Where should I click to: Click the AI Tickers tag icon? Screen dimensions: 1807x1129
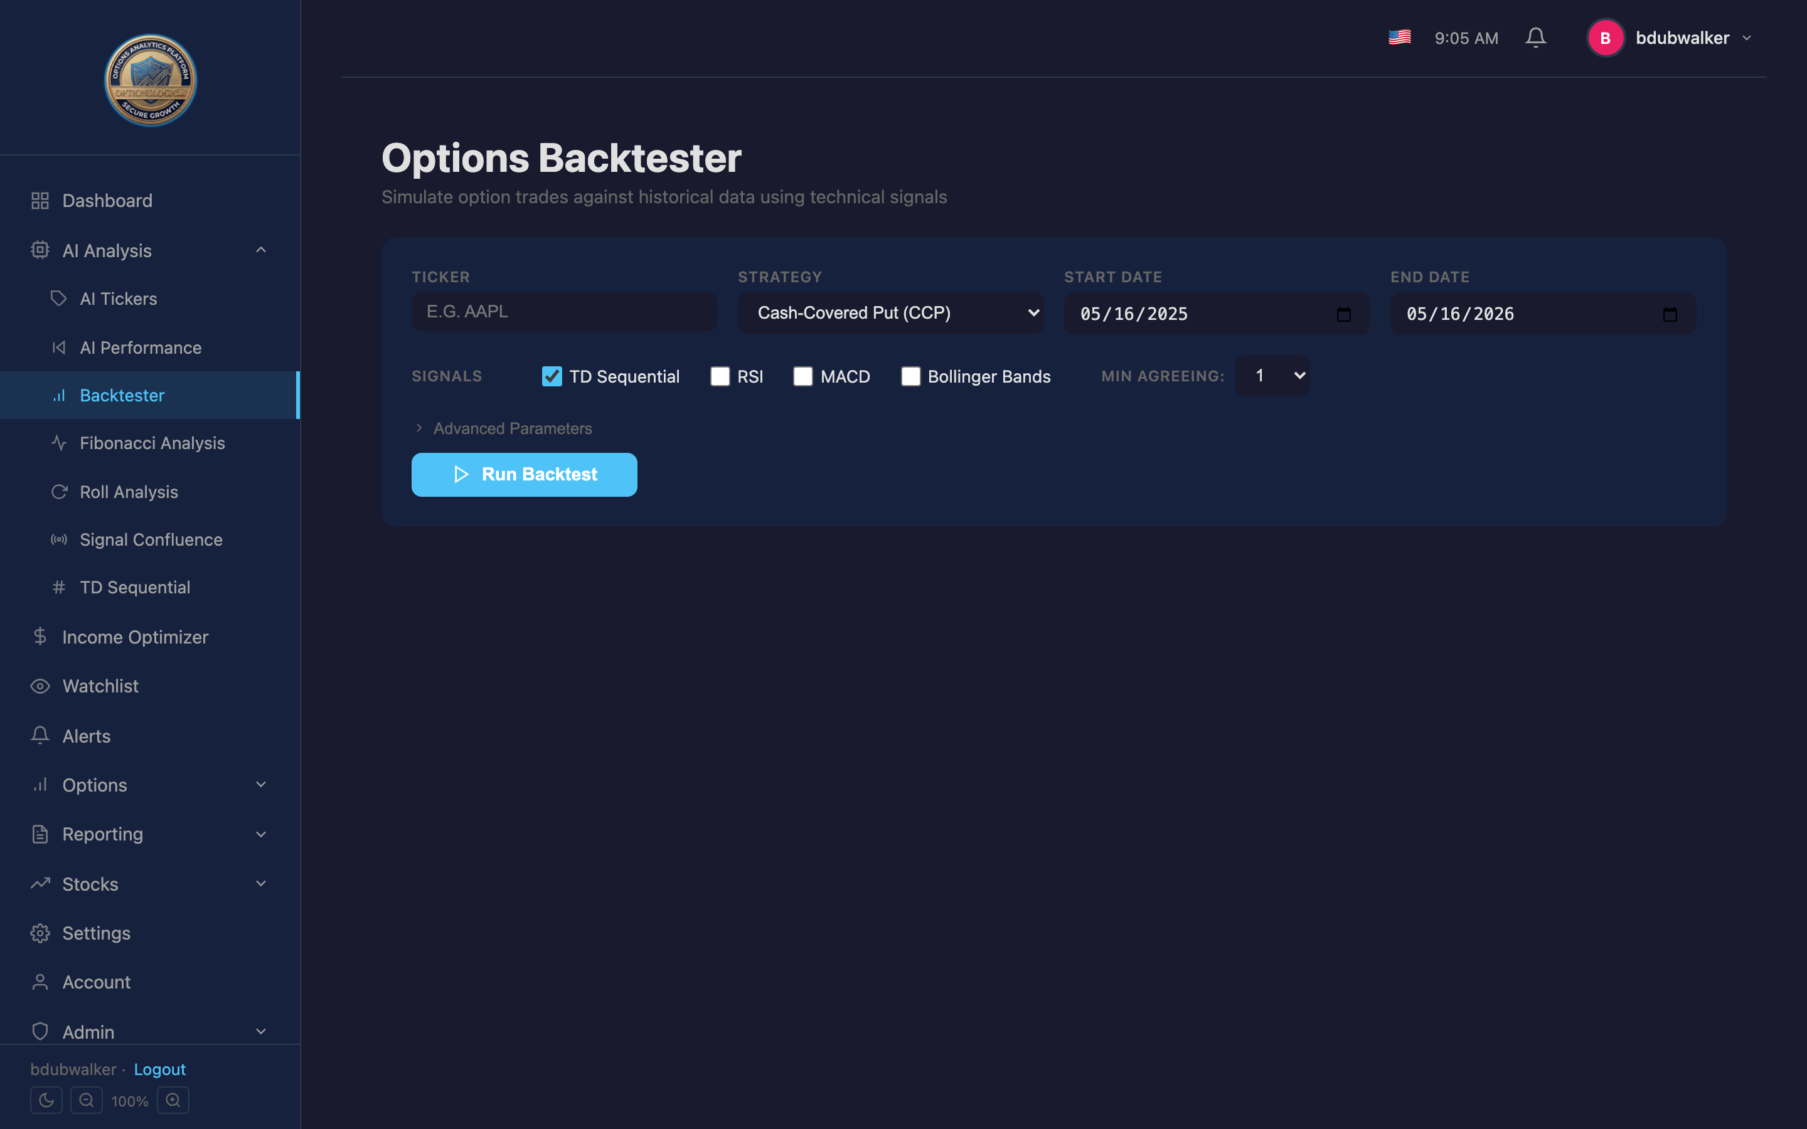point(59,299)
